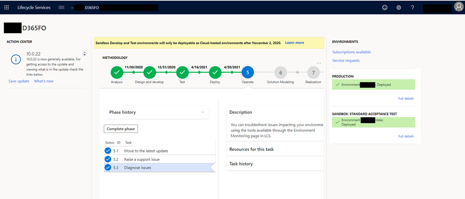Click the Production environment Deployed status bar
This screenshot has height=199, width=465.
373,84
